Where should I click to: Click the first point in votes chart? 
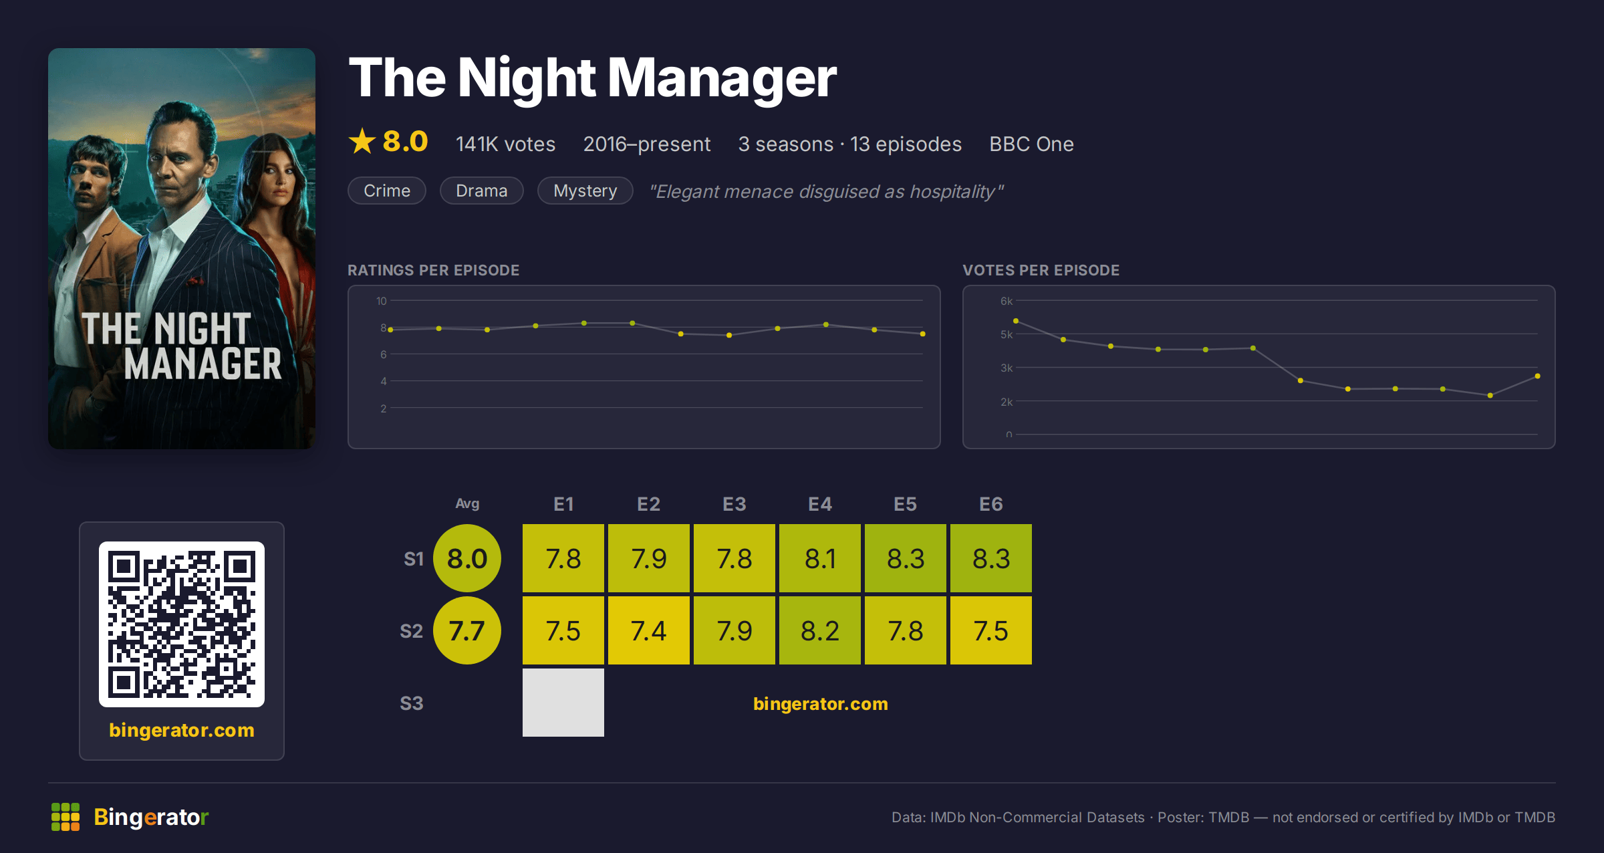pos(1016,321)
